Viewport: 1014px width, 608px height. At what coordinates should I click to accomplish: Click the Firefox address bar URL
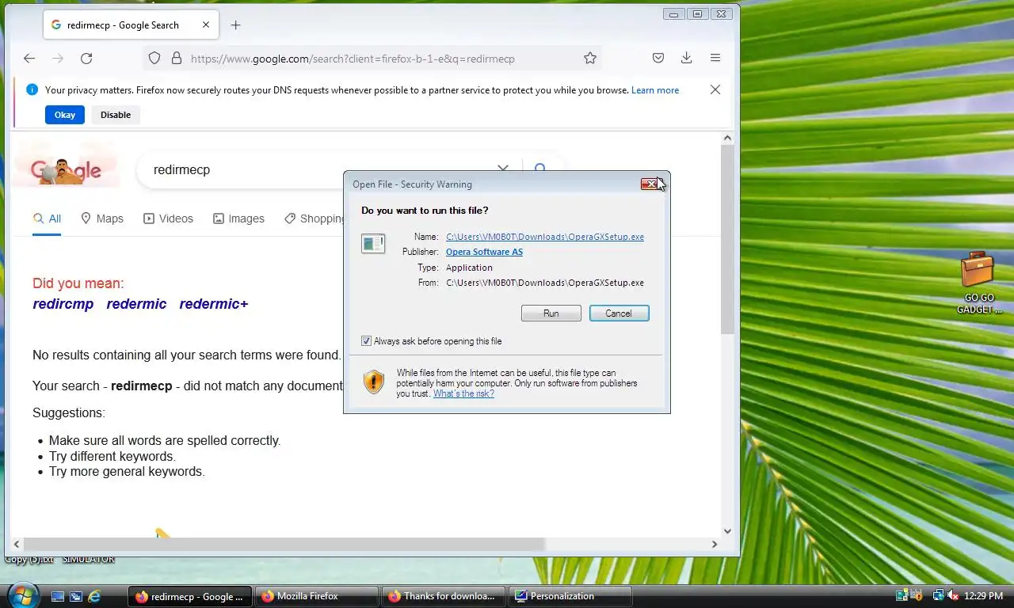coord(353,59)
